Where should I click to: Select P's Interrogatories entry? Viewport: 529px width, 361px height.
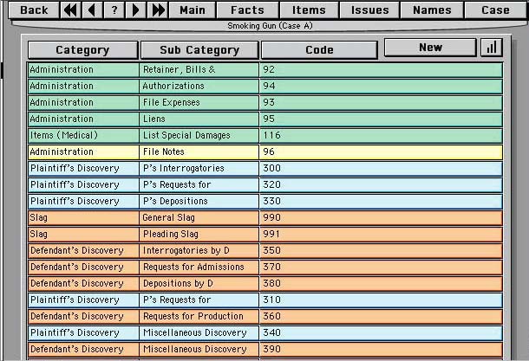pos(199,168)
